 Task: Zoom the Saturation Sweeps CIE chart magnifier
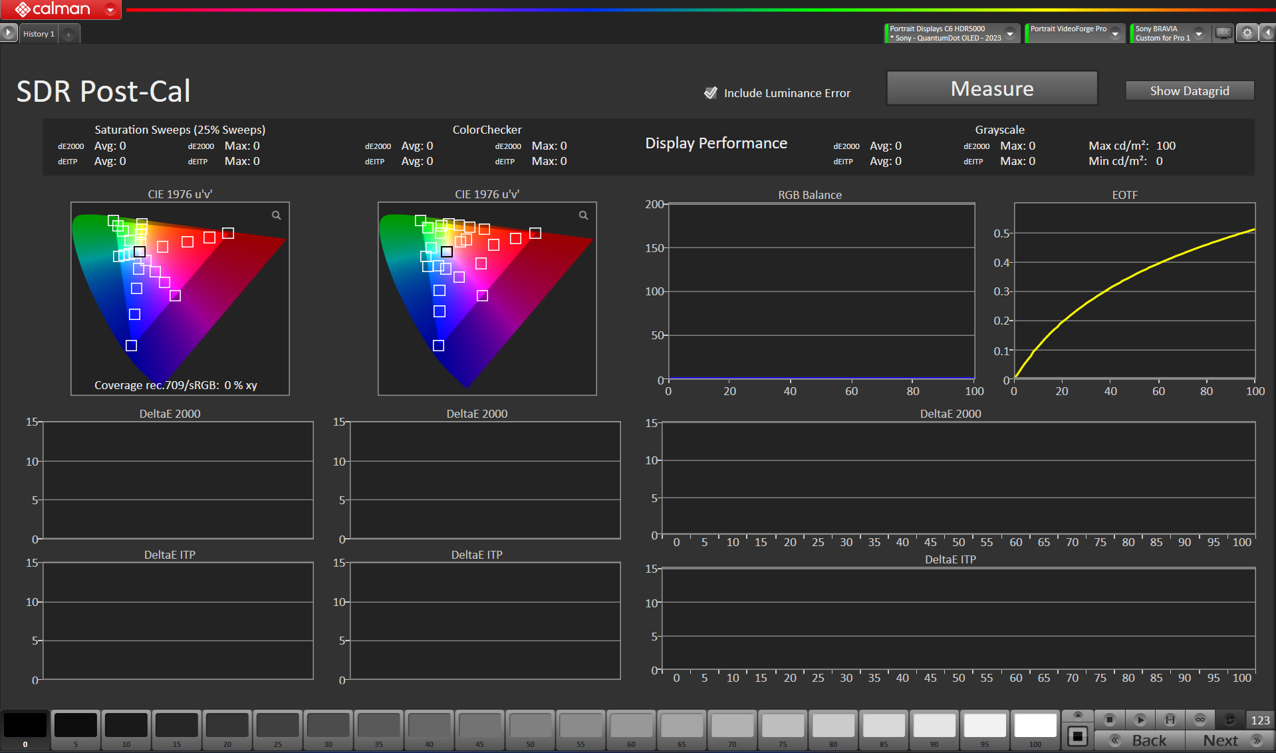(276, 216)
